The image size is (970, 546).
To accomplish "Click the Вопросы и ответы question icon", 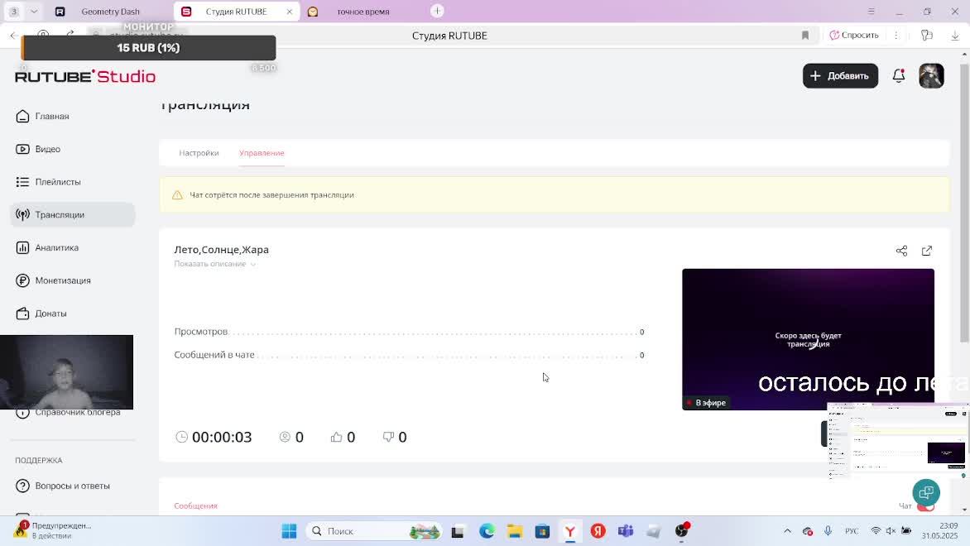I will point(23,486).
